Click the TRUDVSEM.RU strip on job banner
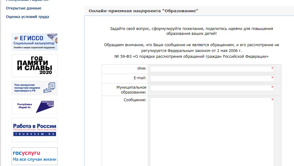 coord(34,134)
